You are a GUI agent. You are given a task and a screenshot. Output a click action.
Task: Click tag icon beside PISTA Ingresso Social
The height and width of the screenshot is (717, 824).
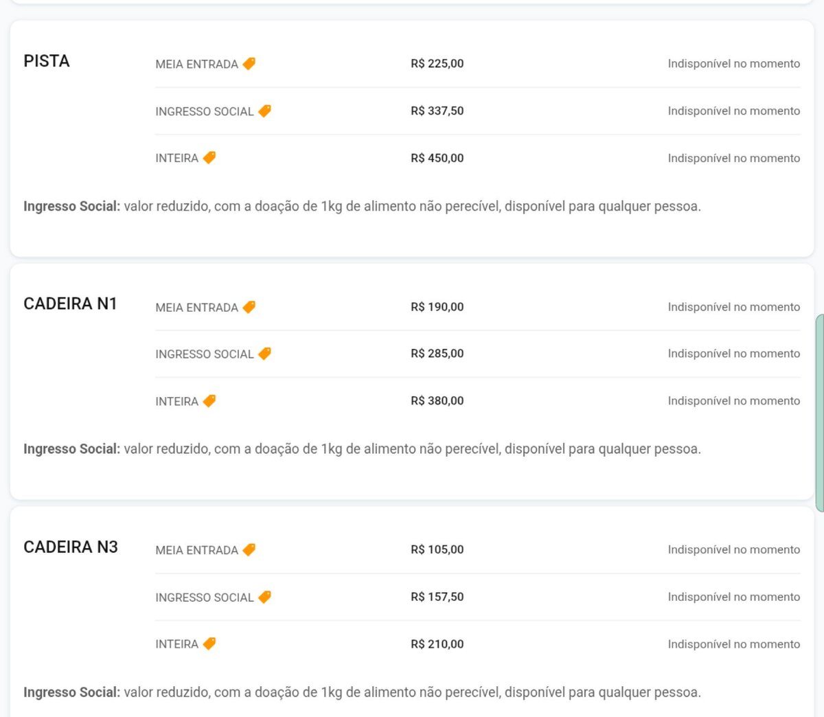(x=264, y=111)
